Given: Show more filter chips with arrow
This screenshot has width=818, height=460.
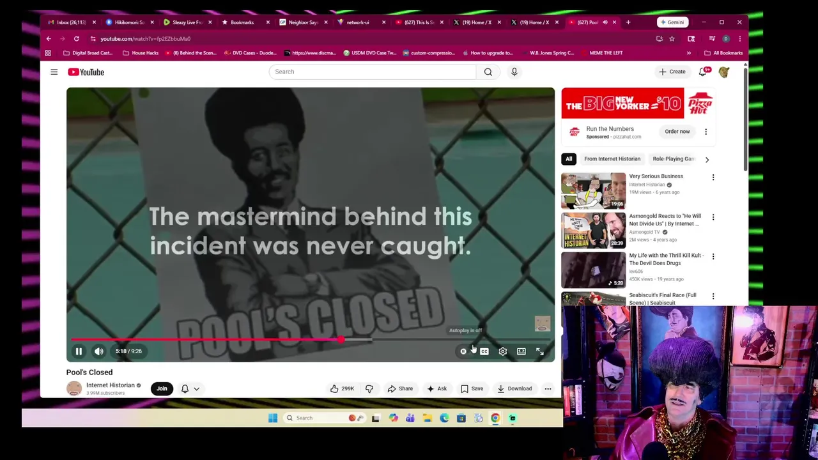Looking at the screenshot, I should 707,159.
